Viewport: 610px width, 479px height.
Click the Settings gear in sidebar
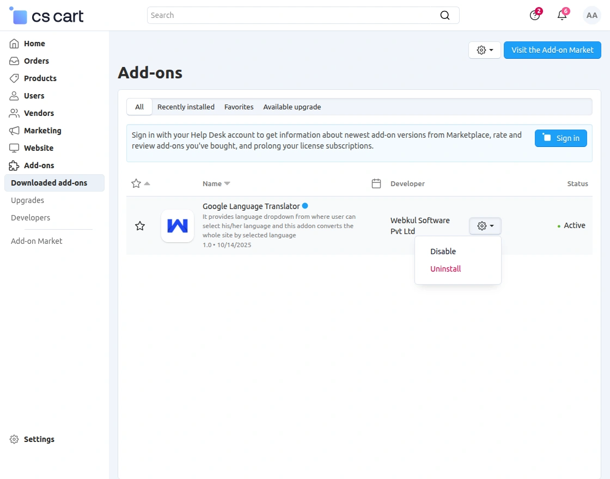coord(14,439)
